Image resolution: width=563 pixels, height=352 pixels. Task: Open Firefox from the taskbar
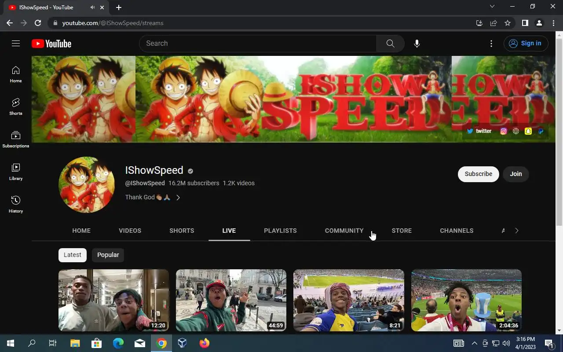click(x=204, y=343)
